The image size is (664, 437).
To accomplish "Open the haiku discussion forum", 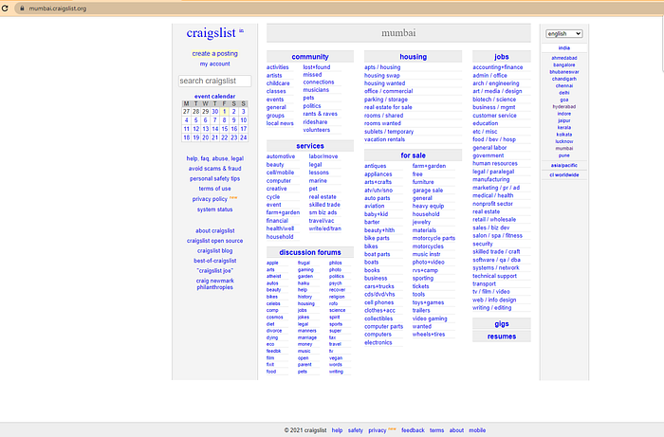I will [304, 283].
